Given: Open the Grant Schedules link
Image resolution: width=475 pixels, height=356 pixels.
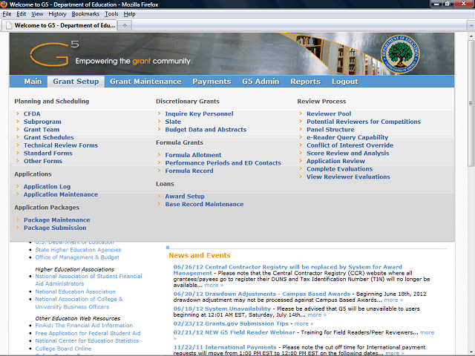Looking at the screenshot, I should coord(48,137).
